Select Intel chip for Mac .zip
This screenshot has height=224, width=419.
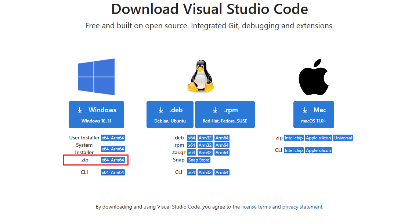(294, 138)
